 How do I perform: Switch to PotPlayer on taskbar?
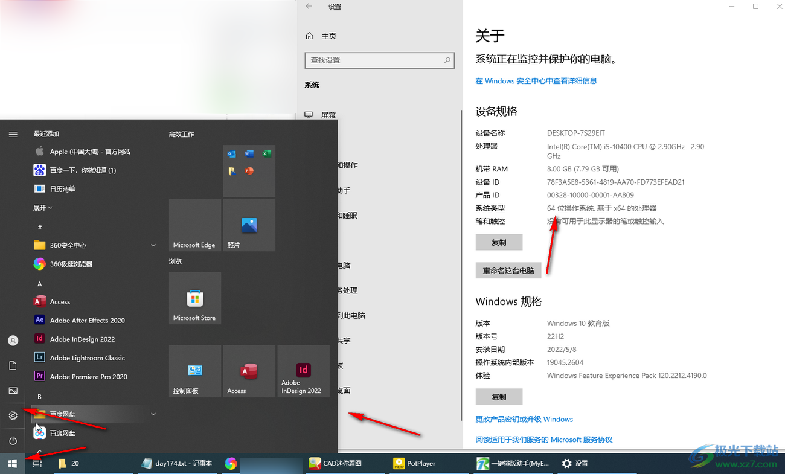[x=430, y=463]
